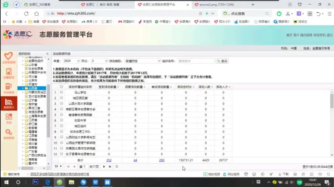Click the browser undo-close icon
This screenshot has height=187, width=334.
(x=318, y=14)
